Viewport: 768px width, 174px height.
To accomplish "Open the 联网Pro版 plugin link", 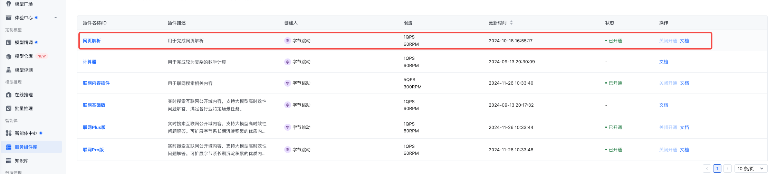I will click(93, 150).
